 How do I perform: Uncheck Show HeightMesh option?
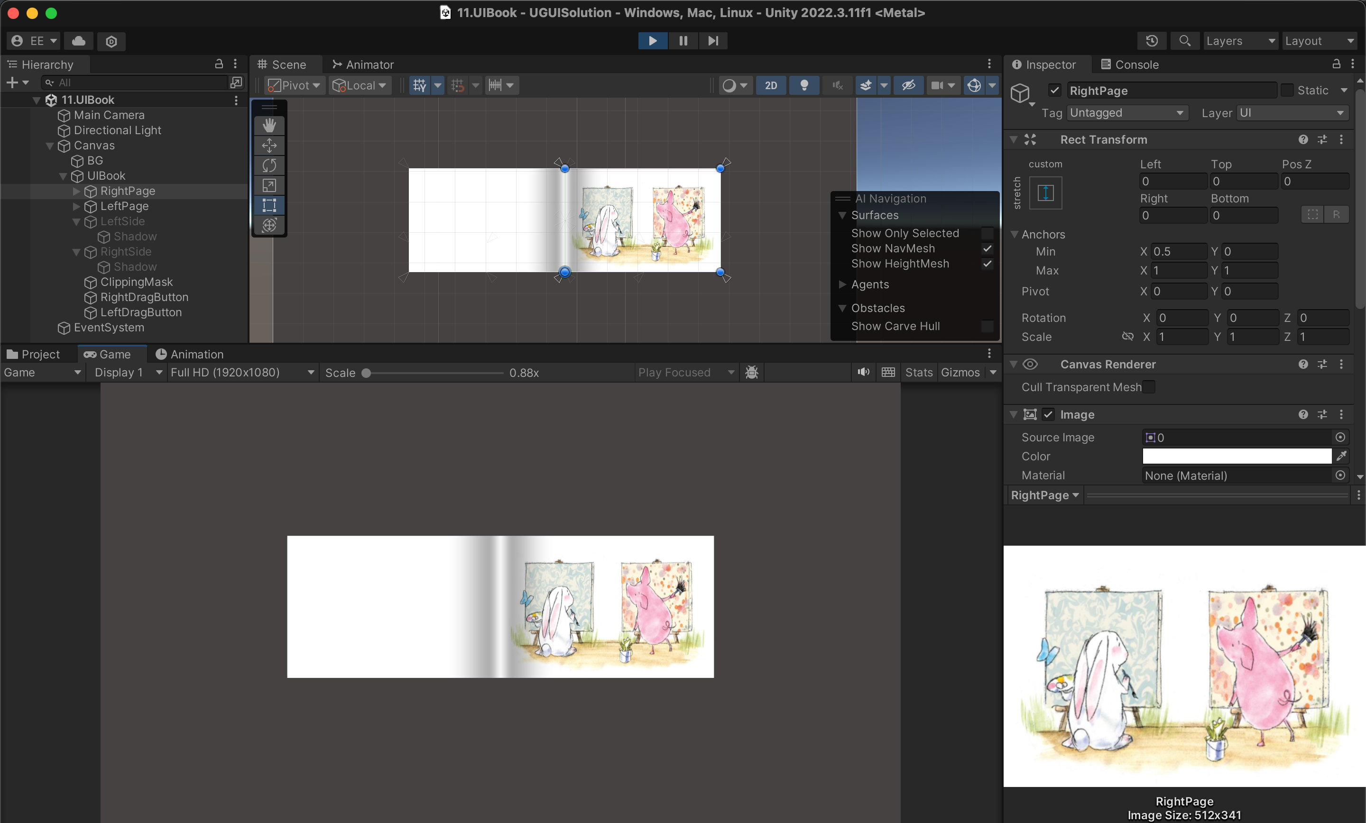click(988, 264)
